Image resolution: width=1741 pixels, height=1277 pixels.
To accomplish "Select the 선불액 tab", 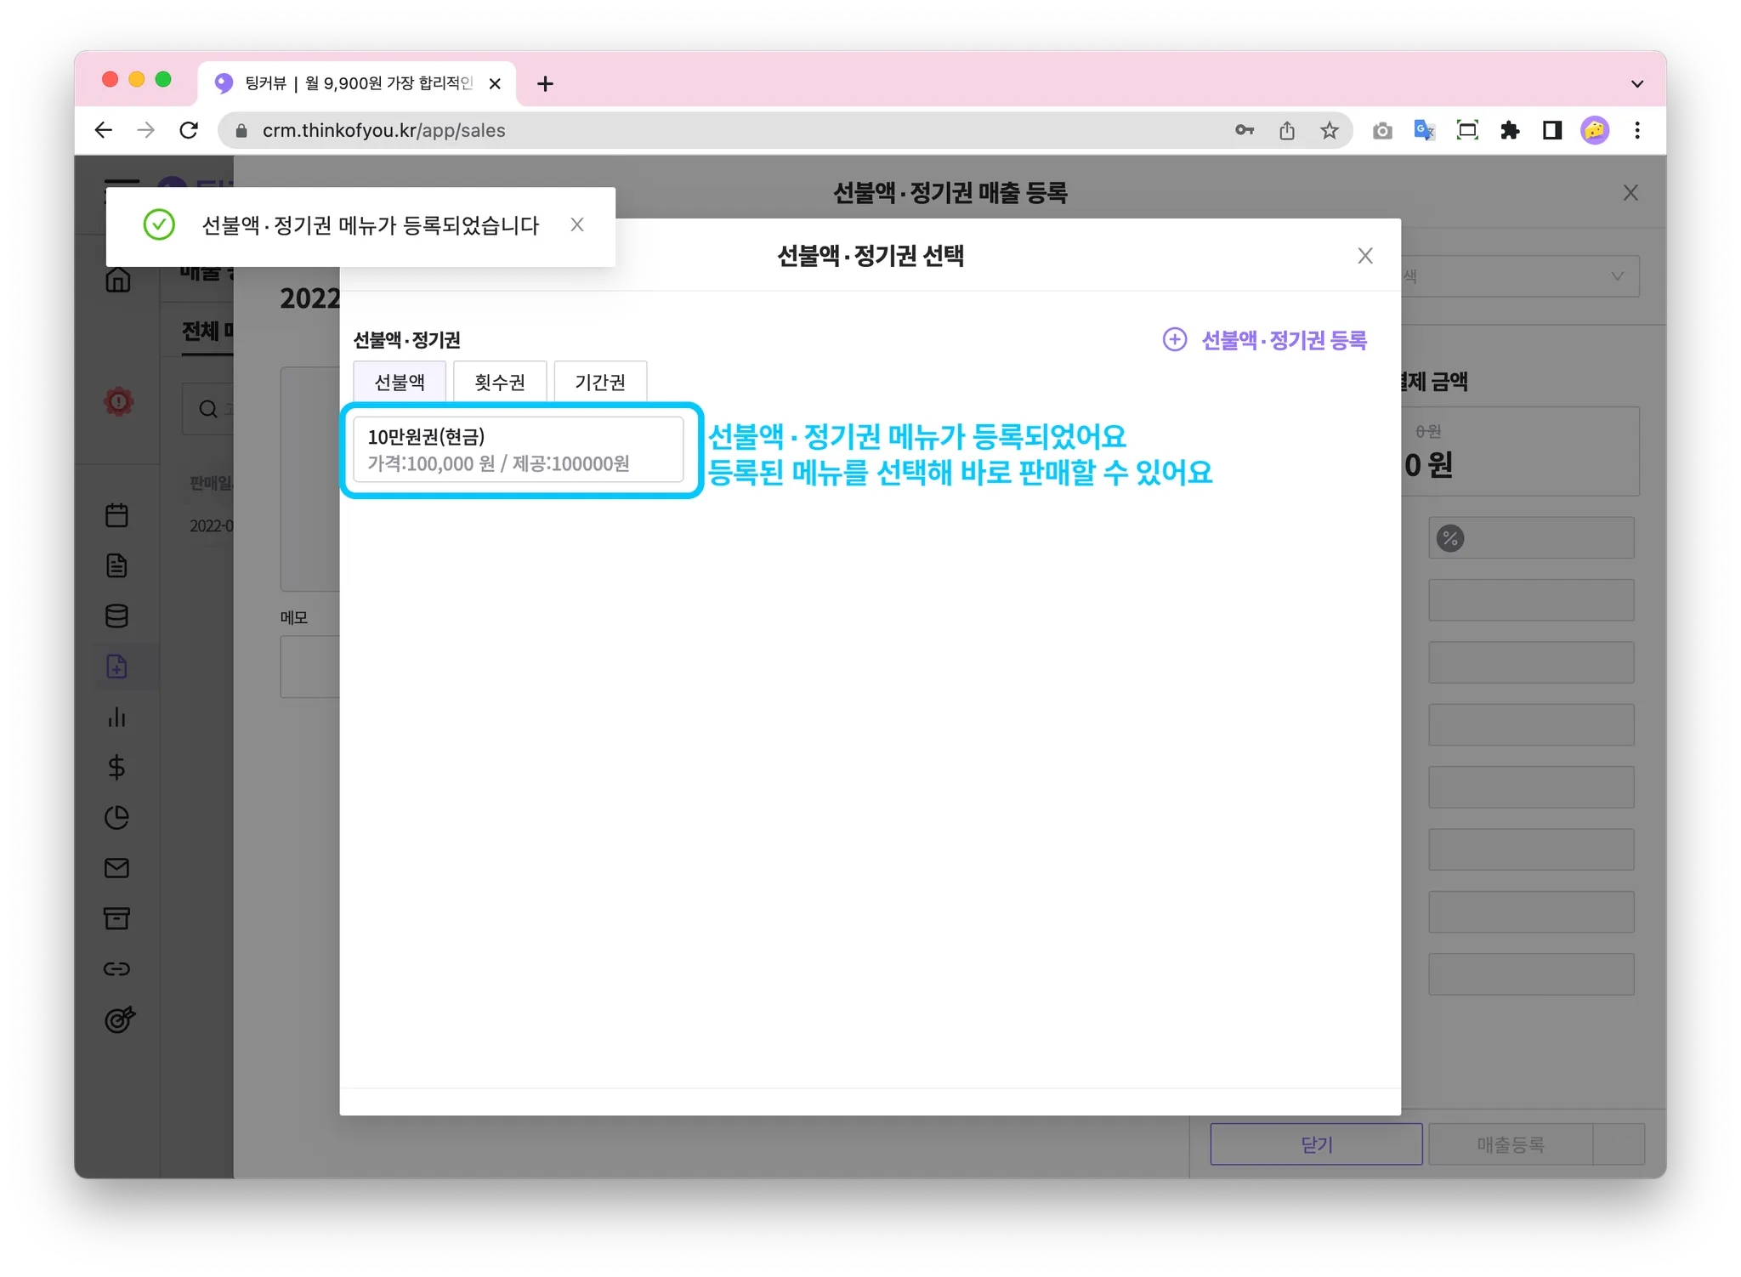I will pos(400,383).
